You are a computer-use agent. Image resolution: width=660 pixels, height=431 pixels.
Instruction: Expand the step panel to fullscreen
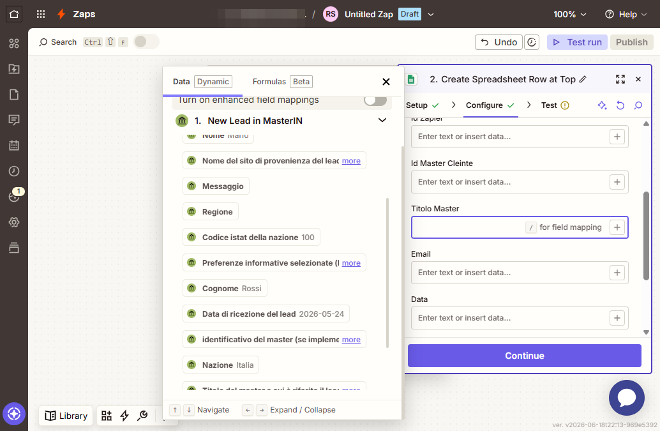tap(620, 79)
